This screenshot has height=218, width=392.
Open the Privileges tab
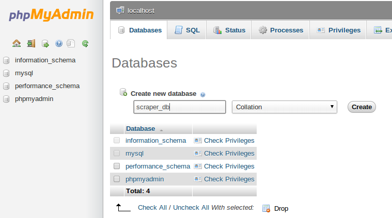[x=338, y=30]
